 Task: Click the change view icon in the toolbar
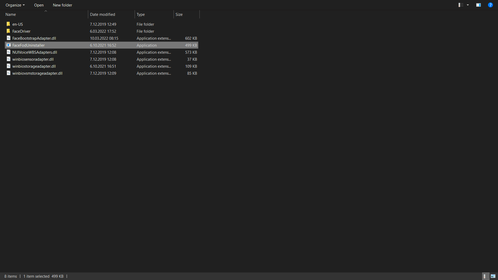[461, 5]
